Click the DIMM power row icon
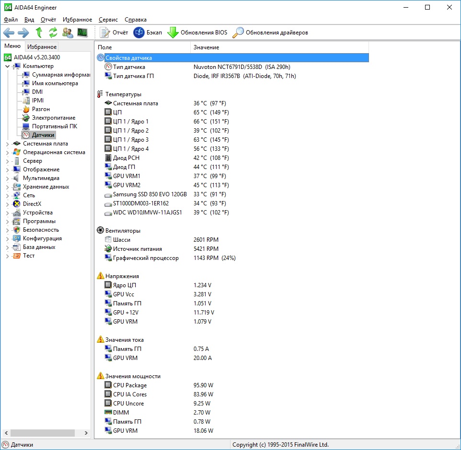 pyautogui.click(x=108, y=412)
